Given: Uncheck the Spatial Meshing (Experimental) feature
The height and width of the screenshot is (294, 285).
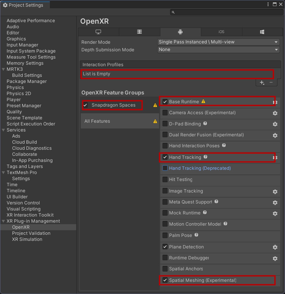Looking at the screenshot, I should [x=165, y=280].
